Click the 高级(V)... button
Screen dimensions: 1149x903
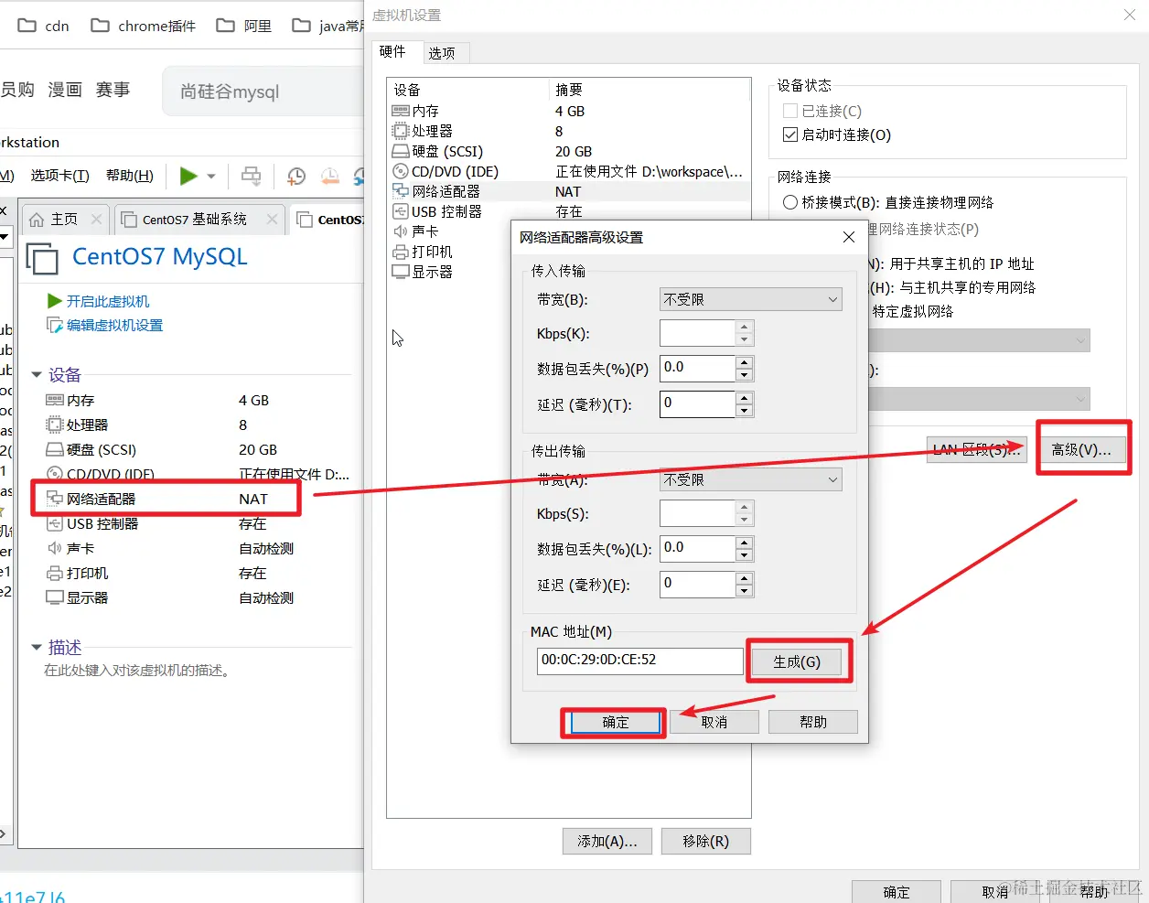click(1080, 450)
